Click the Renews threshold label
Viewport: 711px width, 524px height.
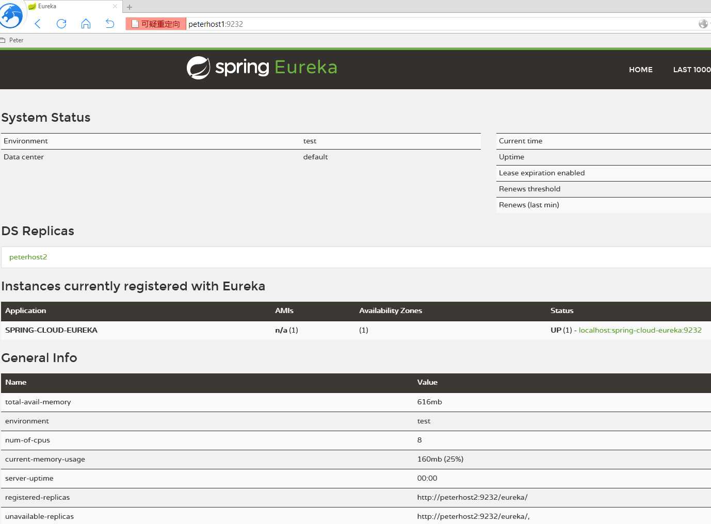click(529, 189)
